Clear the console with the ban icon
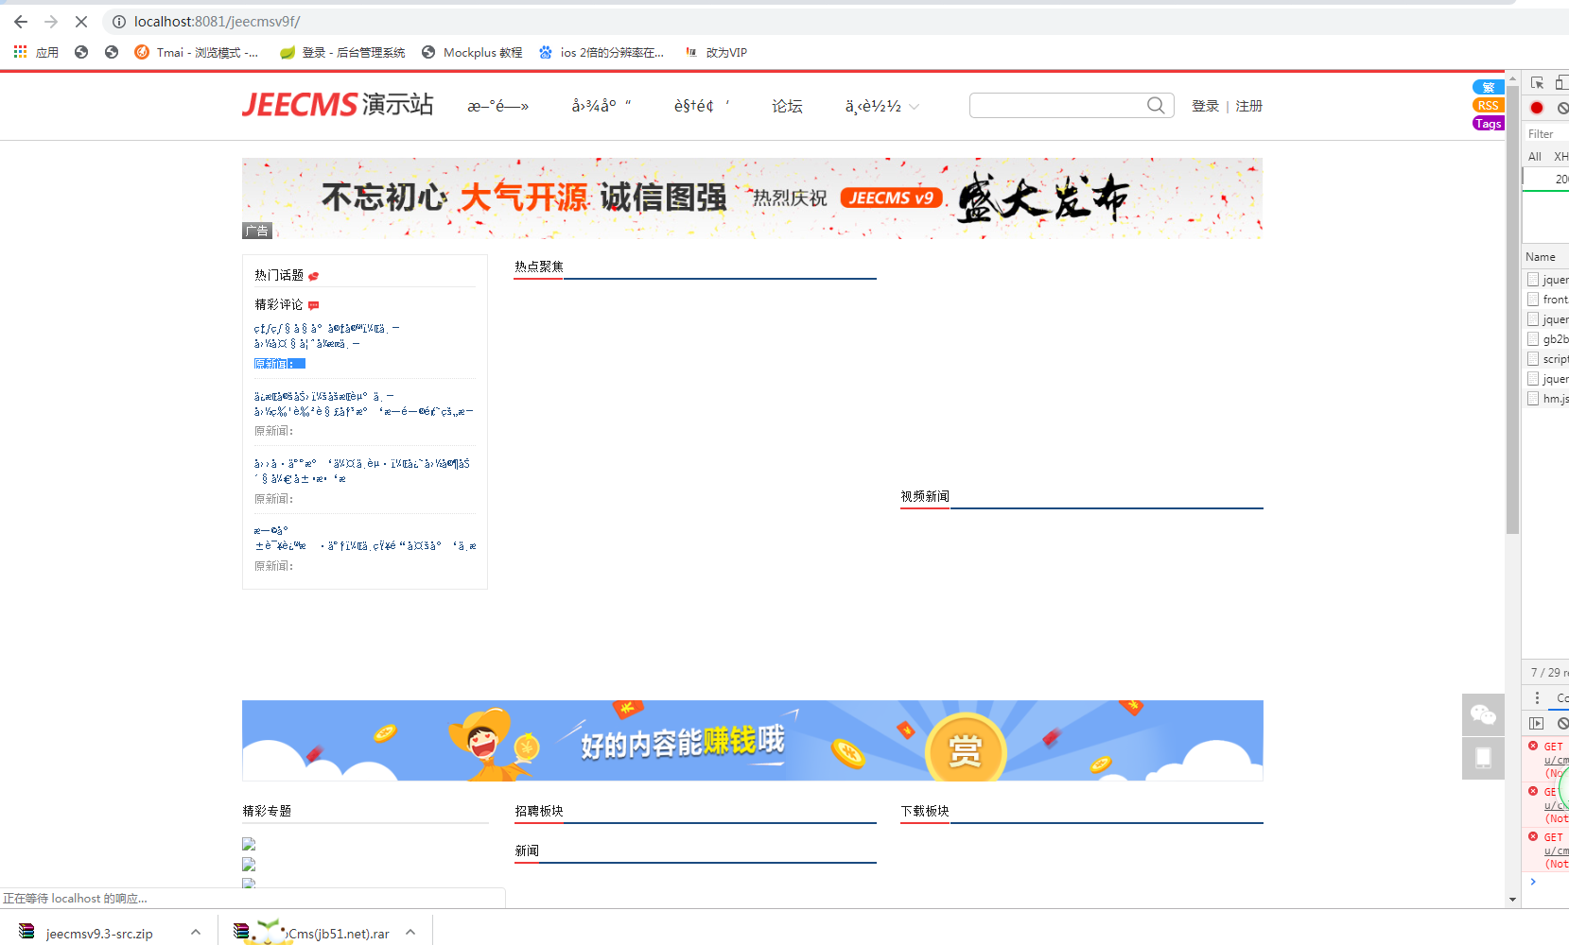The width and height of the screenshot is (1569, 945). pyautogui.click(x=1562, y=724)
